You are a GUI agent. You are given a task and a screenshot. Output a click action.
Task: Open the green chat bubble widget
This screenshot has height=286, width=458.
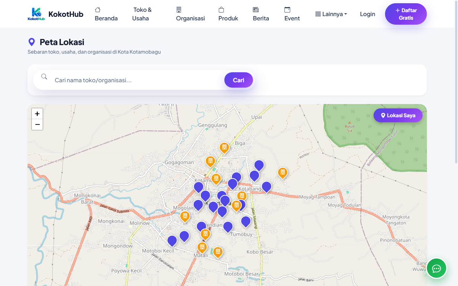(437, 268)
